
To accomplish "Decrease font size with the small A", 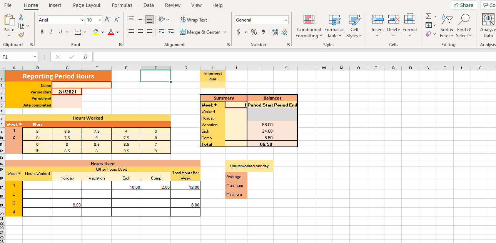I will [x=117, y=20].
